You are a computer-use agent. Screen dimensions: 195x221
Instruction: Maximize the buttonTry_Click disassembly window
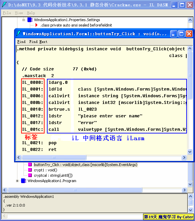point(181,34)
